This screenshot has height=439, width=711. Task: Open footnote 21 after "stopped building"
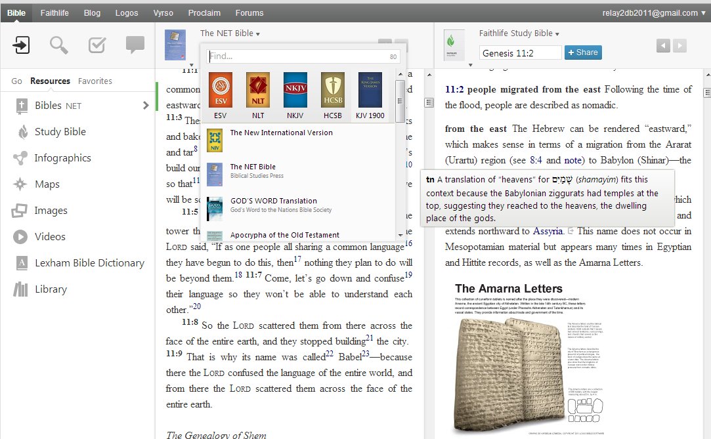click(369, 338)
